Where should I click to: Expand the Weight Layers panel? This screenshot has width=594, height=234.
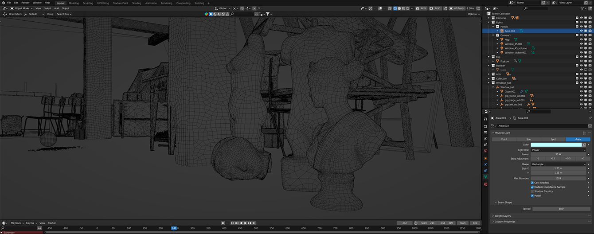(x=504, y=216)
